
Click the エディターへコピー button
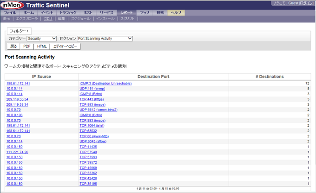(66, 46)
